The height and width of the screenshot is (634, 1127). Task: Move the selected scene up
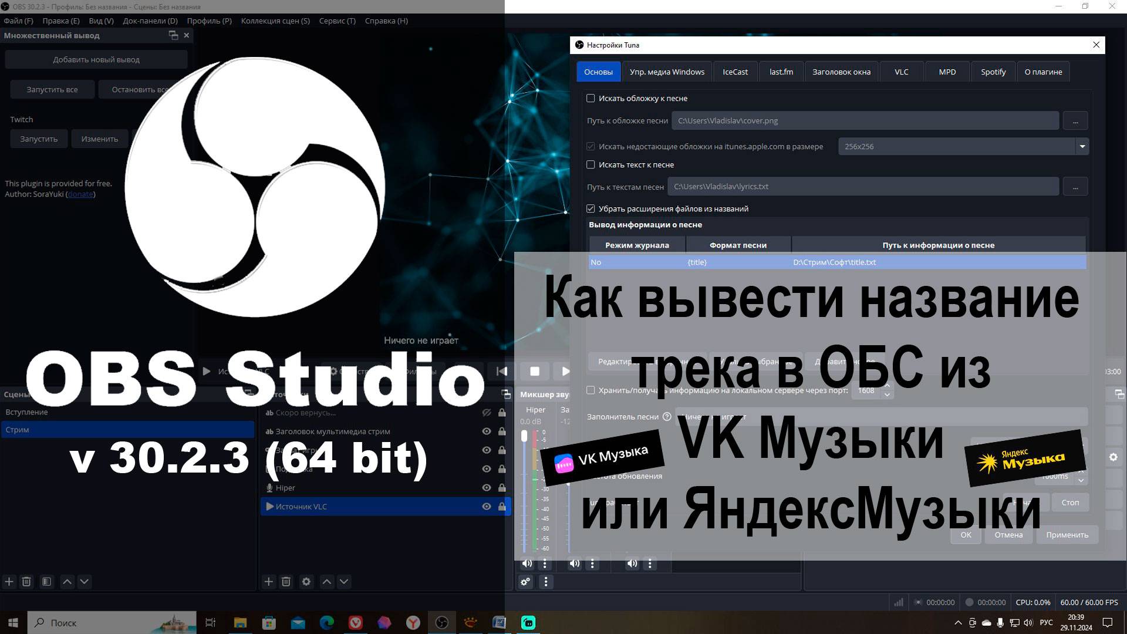click(67, 582)
